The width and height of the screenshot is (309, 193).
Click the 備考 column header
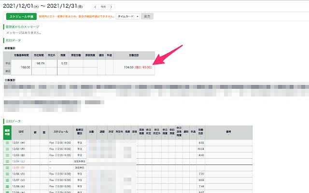click(x=228, y=132)
